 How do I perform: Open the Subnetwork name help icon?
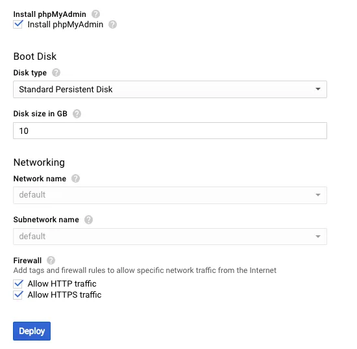88,220
